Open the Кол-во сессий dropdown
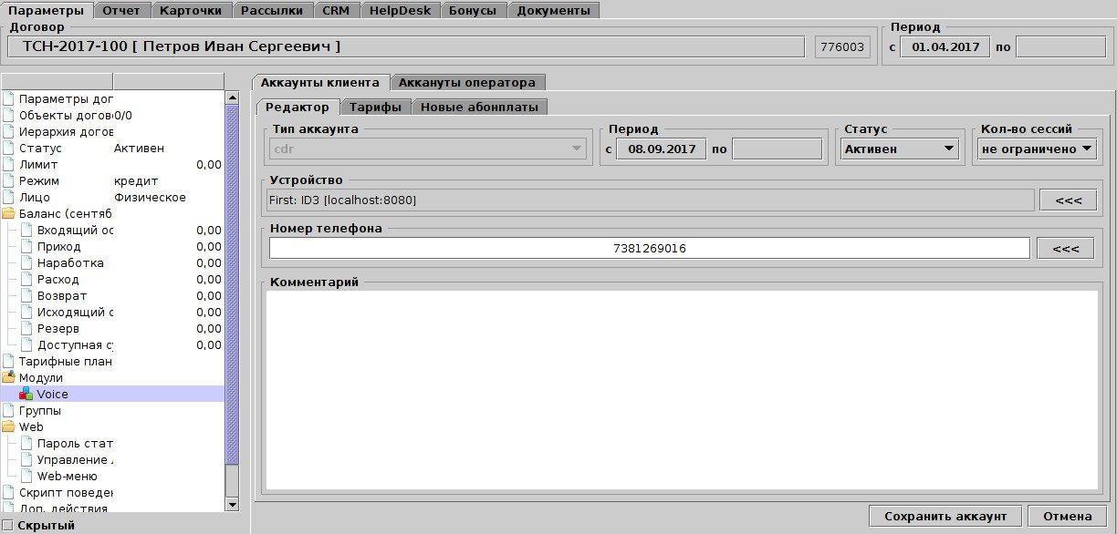This screenshot has height=534, width=1117. pos(1037,149)
